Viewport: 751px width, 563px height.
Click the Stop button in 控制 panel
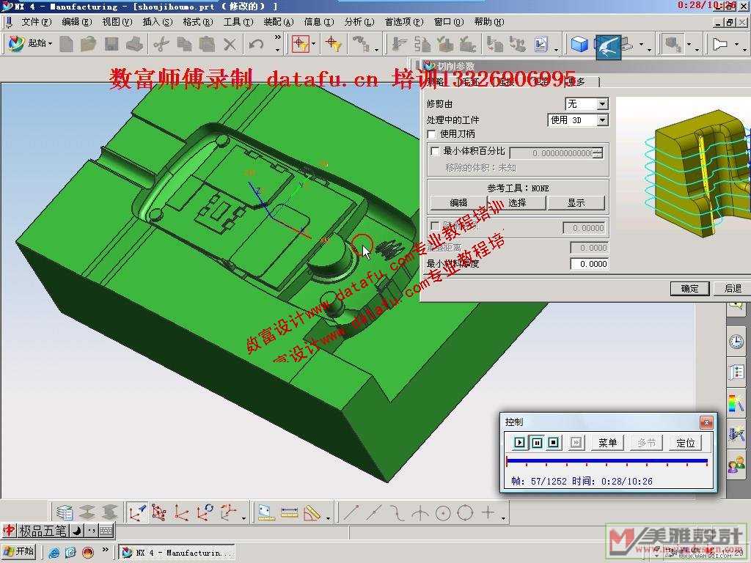click(x=554, y=442)
